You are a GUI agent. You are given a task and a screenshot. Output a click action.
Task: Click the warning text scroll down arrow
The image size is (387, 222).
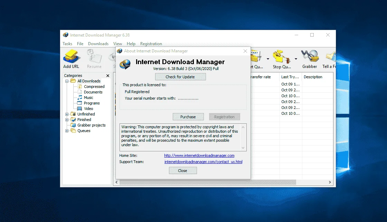pyautogui.click(x=243, y=148)
